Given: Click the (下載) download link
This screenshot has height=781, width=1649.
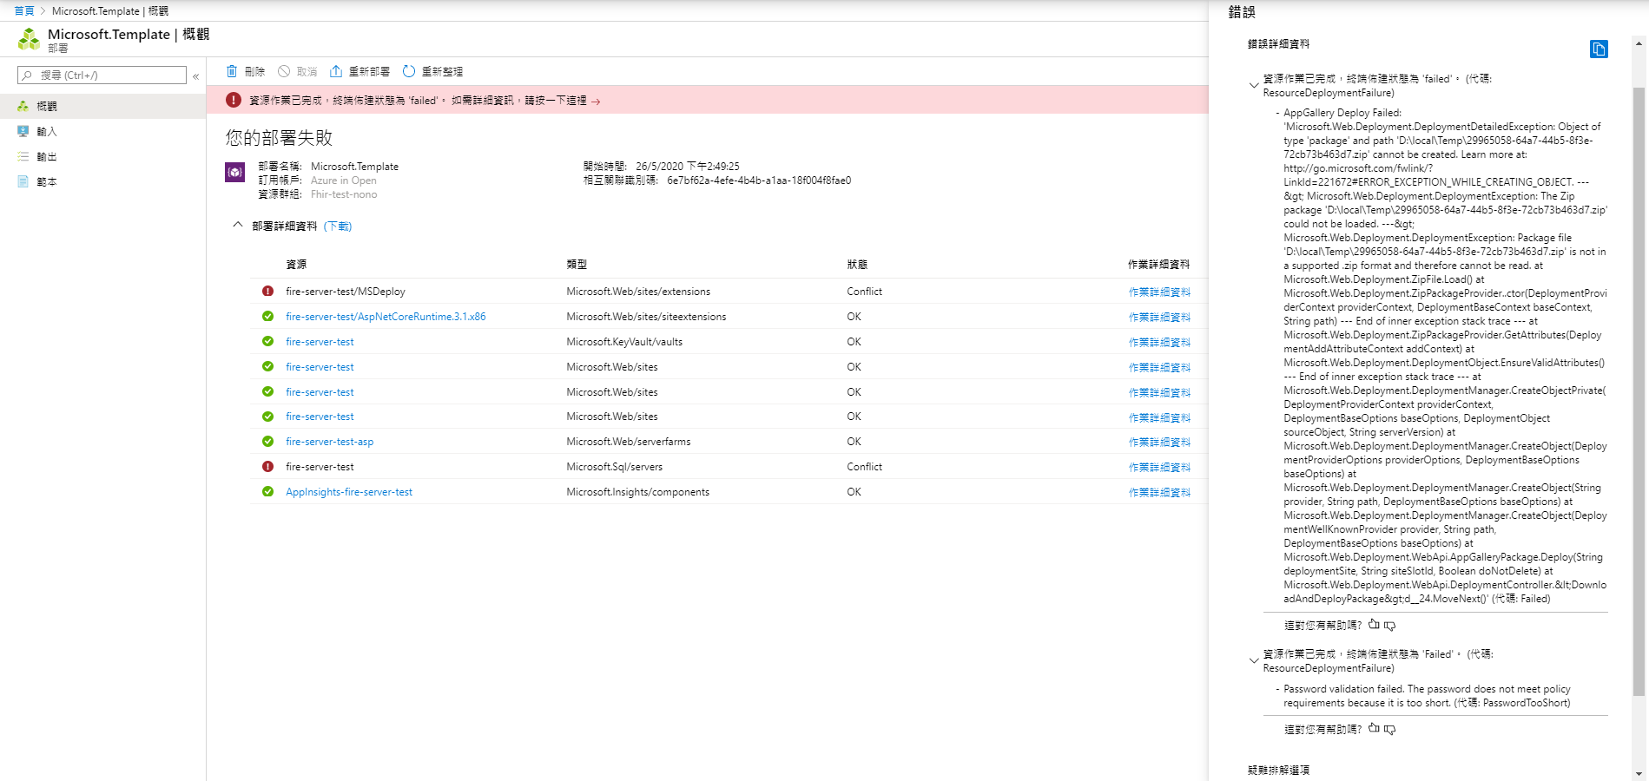Looking at the screenshot, I should pyautogui.click(x=338, y=226).
